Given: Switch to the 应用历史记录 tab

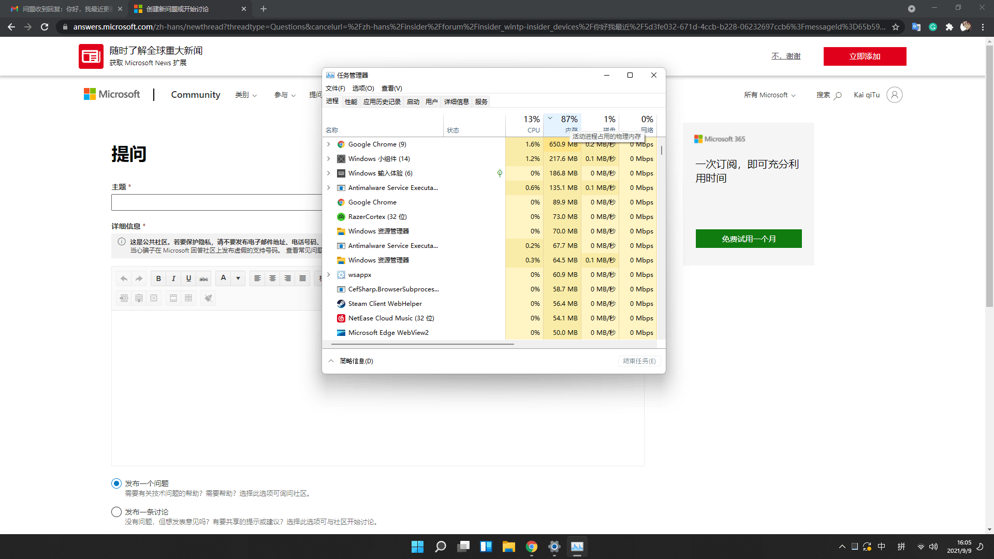Looking at the screenshot, I should pos(382,102).
